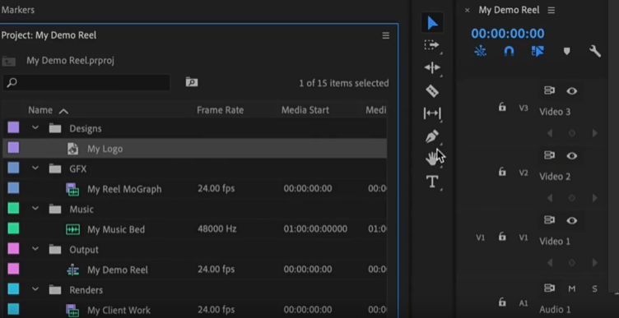The width and height of the screenshot is (619, 318).
Task: Click the Project: My Demo Reel tab
Action: tap(49, 35)
